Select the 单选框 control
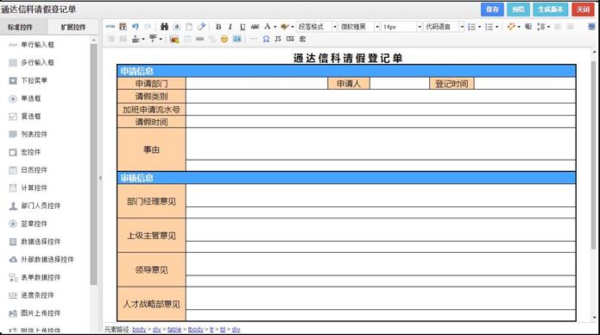 pos(30,98)
